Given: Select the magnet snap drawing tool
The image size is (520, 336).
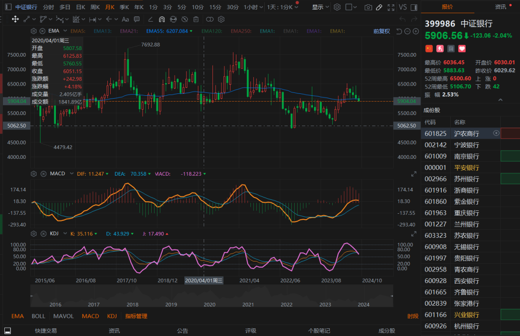Looking at the screenshot, I should (x=161, y=19).
